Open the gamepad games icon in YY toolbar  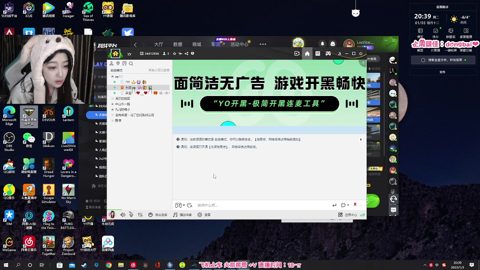coord(328,54)
